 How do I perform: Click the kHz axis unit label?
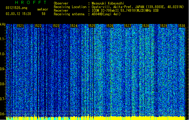pos(3,24)
